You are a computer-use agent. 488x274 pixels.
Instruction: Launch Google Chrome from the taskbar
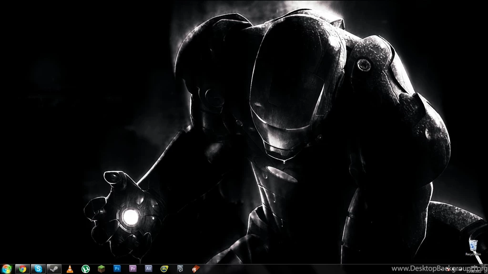[x=22, y=269]
